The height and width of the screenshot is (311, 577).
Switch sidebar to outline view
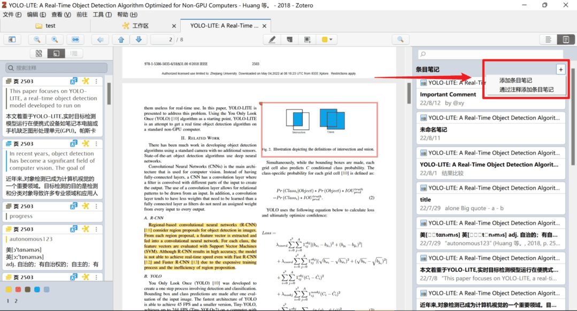click(x=73, y=53)
